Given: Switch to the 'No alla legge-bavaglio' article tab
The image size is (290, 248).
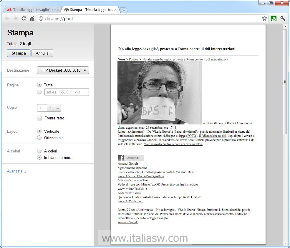Looking at the screenshot, I should [x=32, y=10].
